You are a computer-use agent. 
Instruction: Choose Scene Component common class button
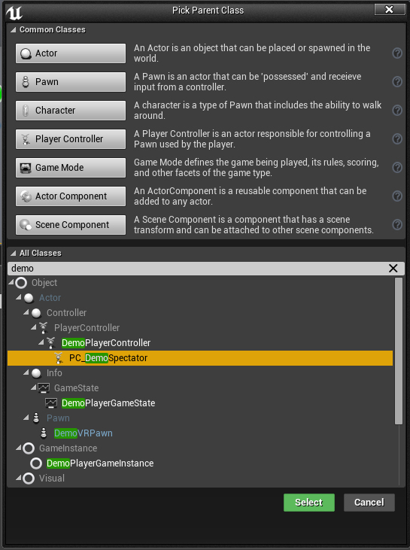tap(71, 225)
